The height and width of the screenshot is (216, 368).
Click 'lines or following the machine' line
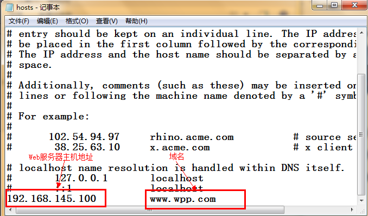[181, 96]
